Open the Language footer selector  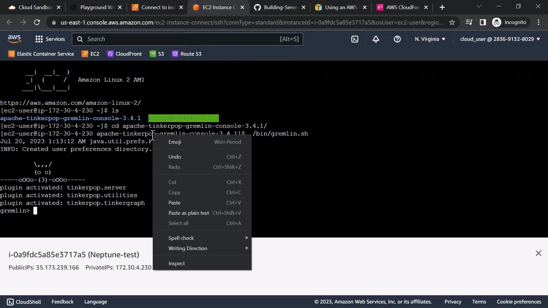95,302
